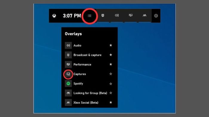
Task: Favorite the Spotify overlay star
Action: (111, 84)
